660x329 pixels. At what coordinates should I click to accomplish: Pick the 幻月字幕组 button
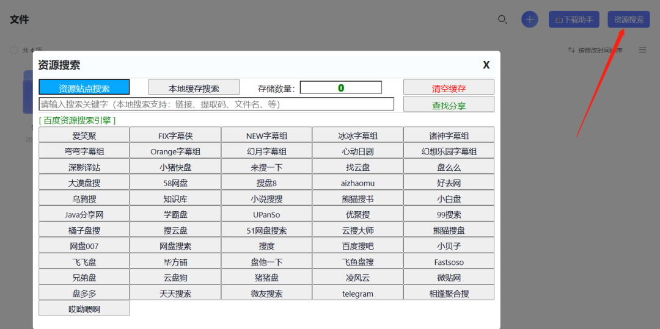pos(266,150)
